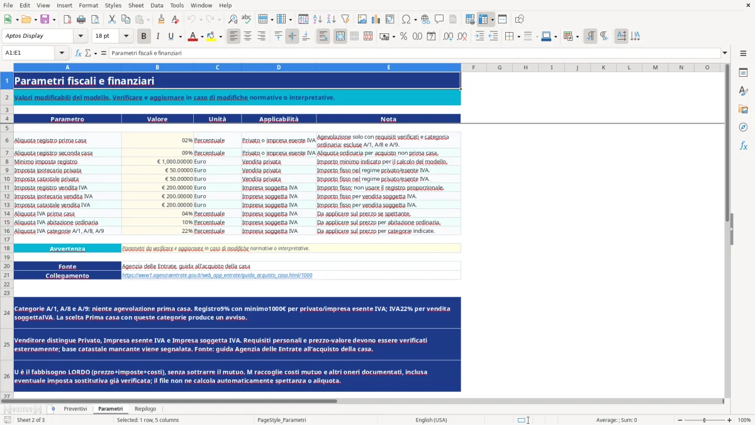Click Increase Indent icon
This screenshot has width=755, height=425.
click(x=479, y=37)
